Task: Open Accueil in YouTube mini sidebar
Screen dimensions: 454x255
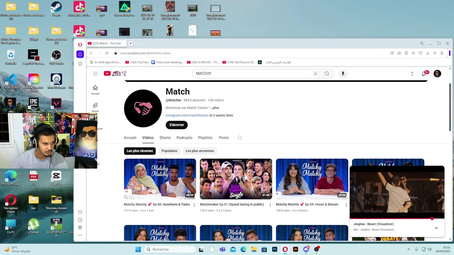Action: [95, 90]
